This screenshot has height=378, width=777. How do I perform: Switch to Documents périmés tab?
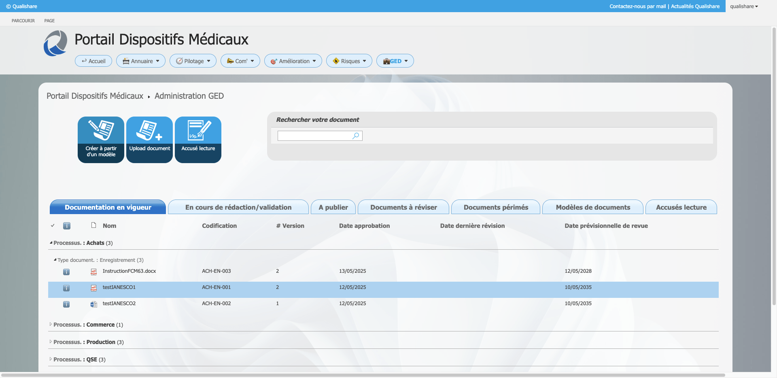coord(496,207)
